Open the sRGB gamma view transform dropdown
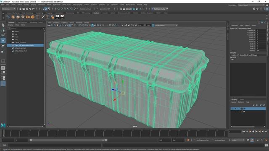 tap(166, 25)
